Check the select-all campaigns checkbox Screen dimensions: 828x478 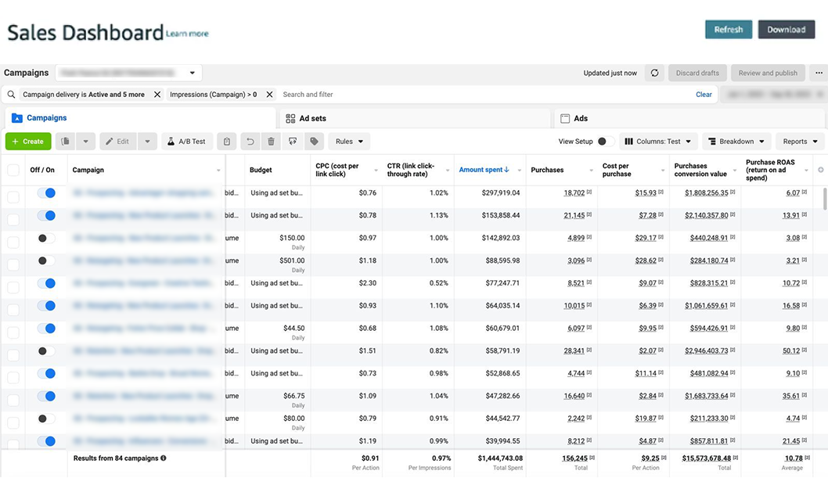[13, 170]
